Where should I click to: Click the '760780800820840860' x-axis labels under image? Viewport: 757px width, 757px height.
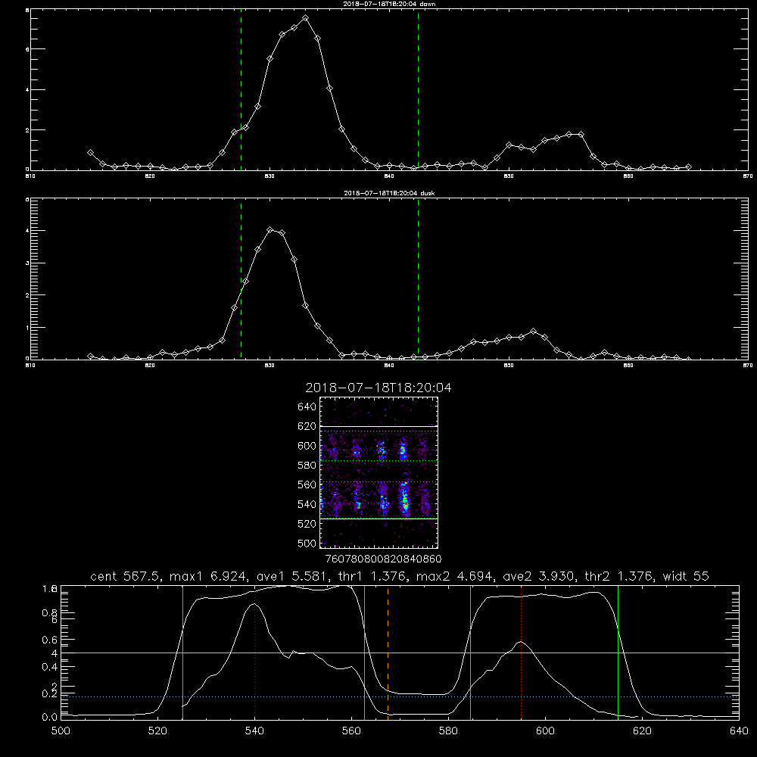383,559
